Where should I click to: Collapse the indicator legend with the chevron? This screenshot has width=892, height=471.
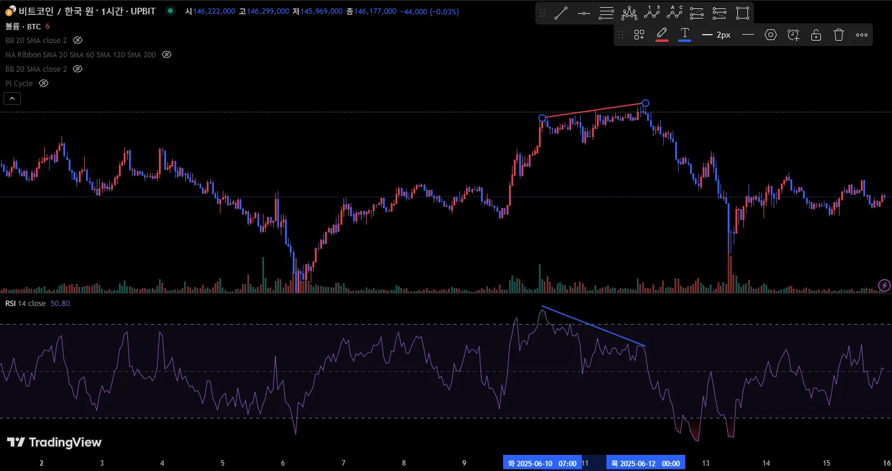[x=13, y=99]
